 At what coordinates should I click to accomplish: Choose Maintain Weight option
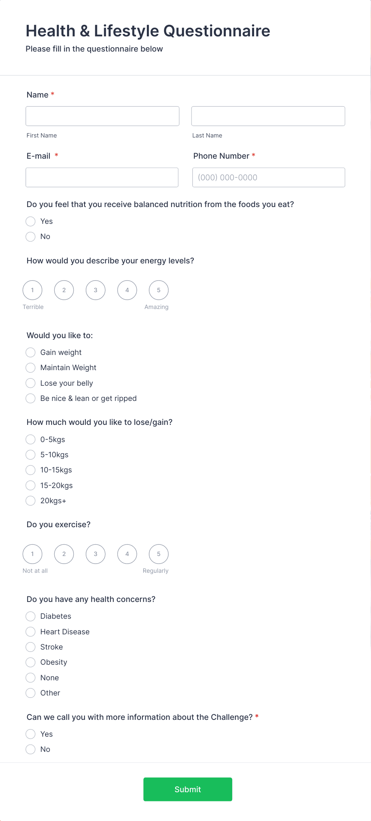[x=30, y=368]
